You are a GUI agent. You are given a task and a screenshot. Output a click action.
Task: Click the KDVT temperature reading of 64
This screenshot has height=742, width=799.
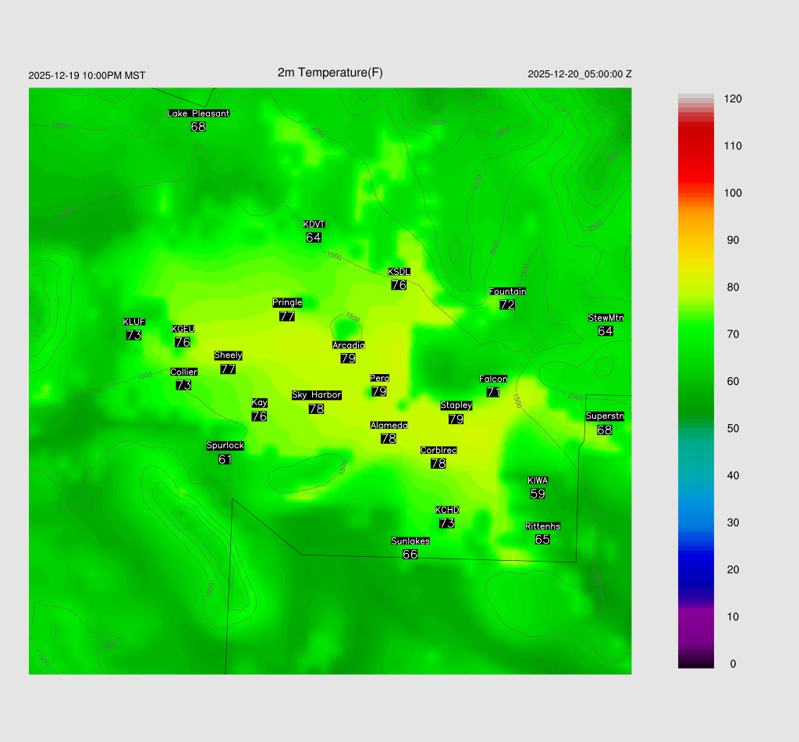[314, 237]
